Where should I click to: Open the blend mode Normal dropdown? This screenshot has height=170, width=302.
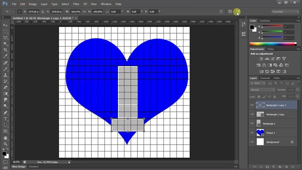coord(262,90)
